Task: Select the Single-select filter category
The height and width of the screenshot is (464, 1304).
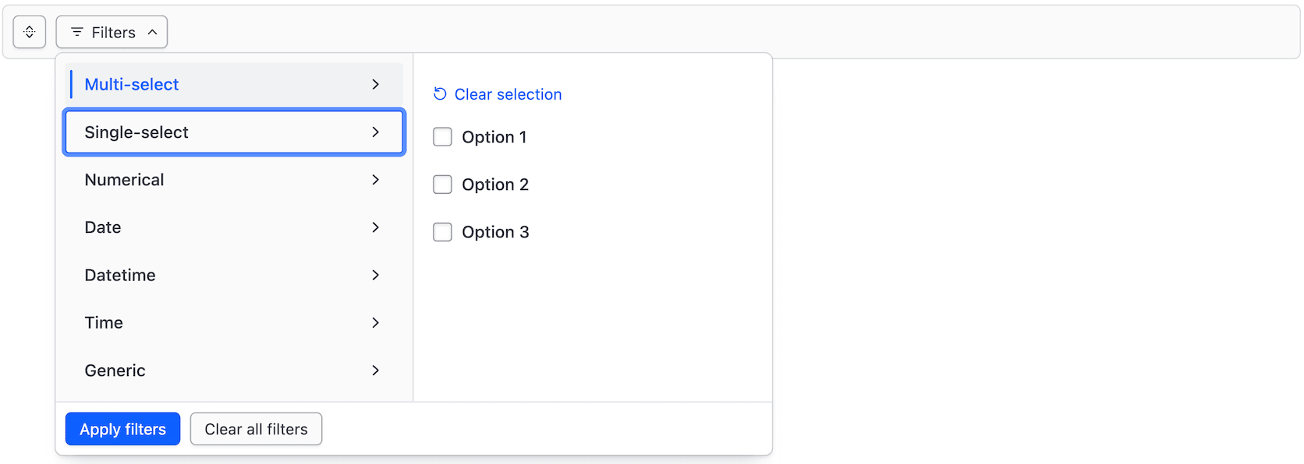Action: [136, 132]
